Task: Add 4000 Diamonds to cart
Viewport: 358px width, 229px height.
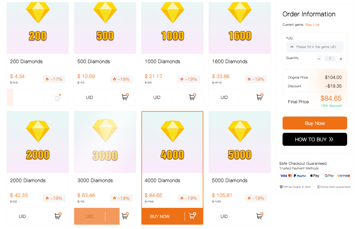Action: [192, 216]
